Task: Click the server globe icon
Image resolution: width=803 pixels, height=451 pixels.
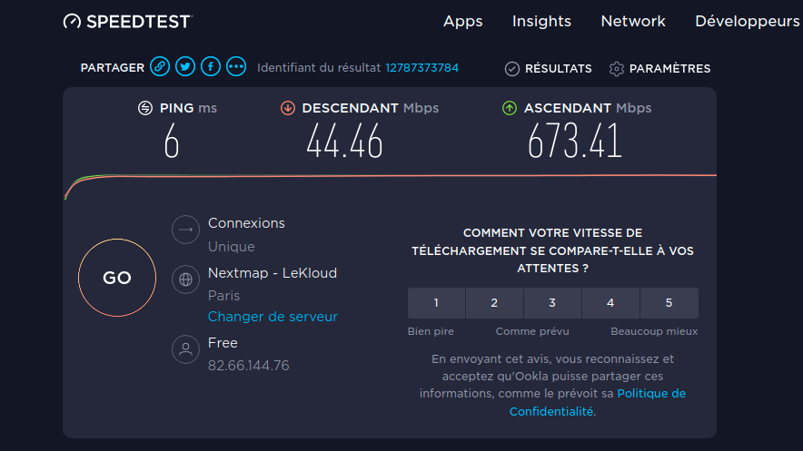Action: [185, 279]
